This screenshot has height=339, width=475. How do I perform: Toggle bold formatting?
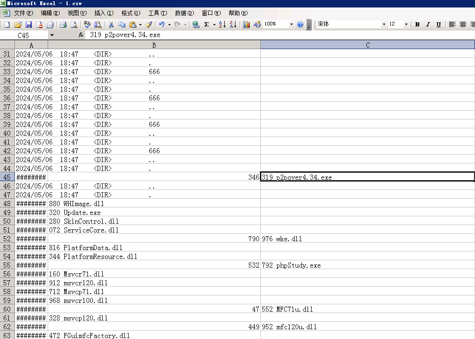tap(417, 25)
